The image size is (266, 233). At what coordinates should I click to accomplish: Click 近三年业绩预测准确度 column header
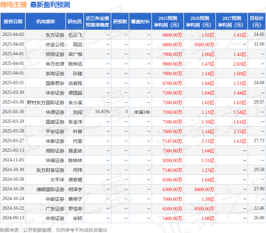[x=97, y=22]
